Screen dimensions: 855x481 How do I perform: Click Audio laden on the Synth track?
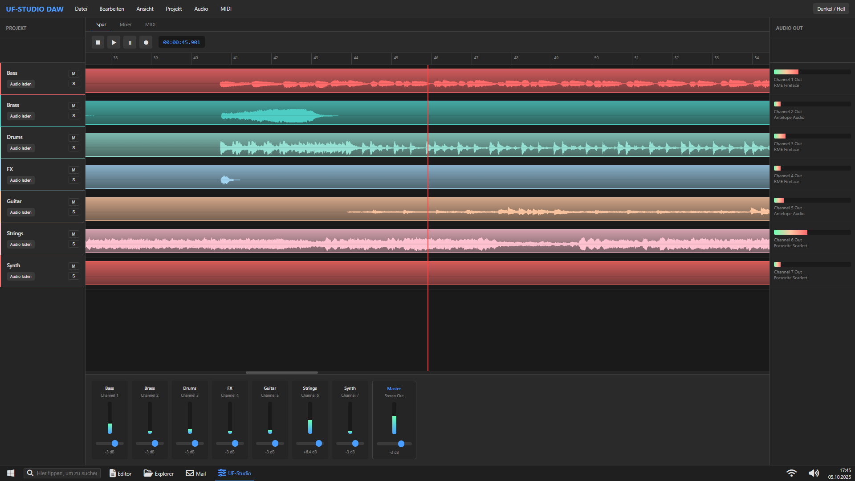pyautogui.click(x=20, y=276)
